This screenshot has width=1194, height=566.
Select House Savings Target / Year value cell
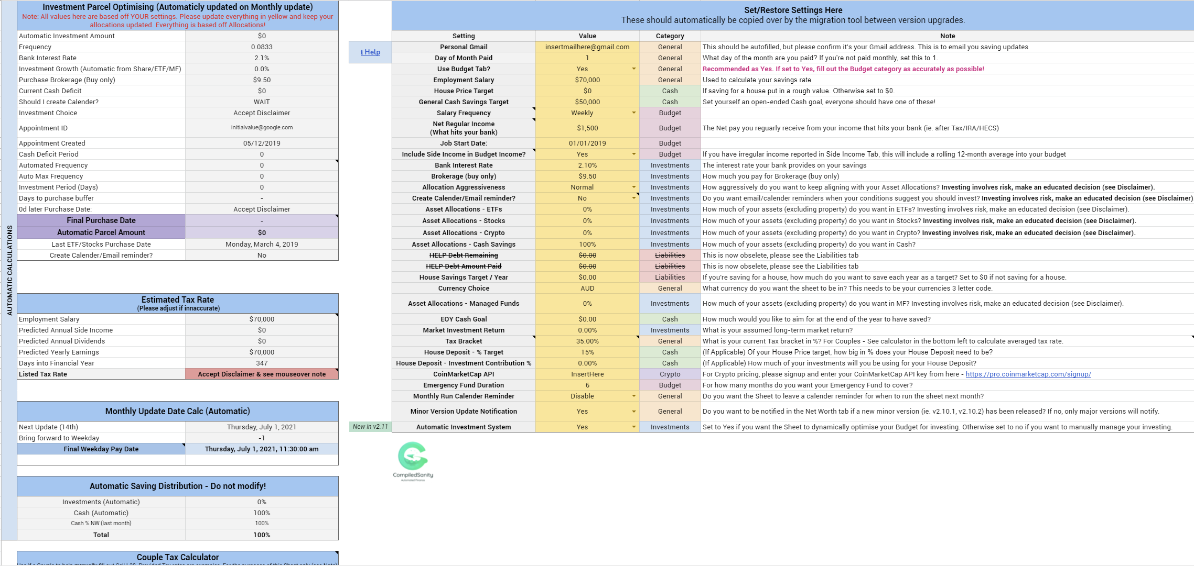pos(587,277)
